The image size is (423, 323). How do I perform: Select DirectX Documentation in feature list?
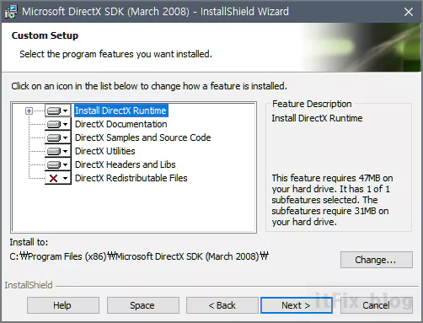point(121,124)
